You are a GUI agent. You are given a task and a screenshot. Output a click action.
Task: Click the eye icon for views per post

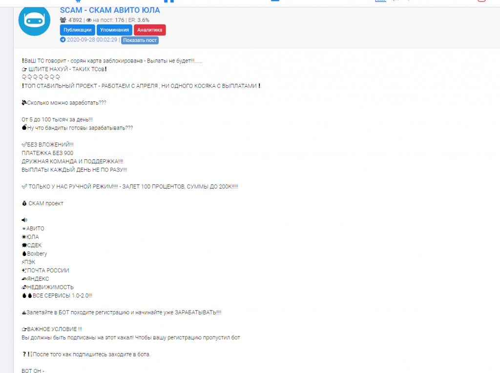pos(89,20)
